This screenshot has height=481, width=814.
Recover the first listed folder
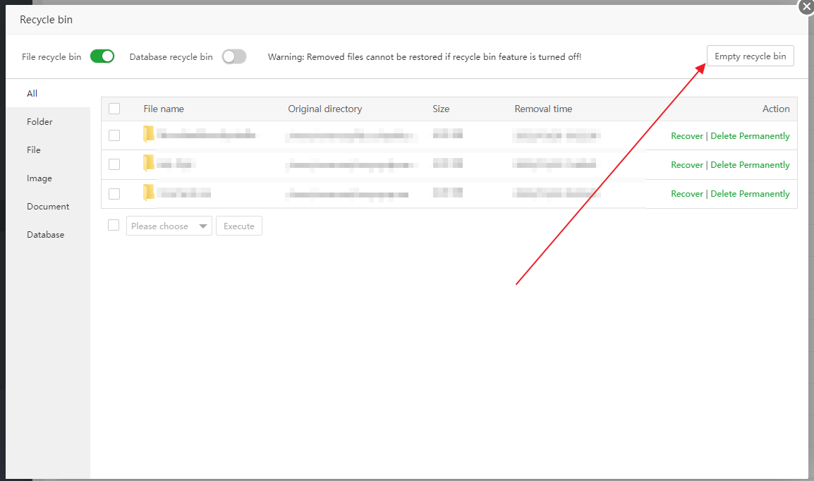(x=687, y=136)
